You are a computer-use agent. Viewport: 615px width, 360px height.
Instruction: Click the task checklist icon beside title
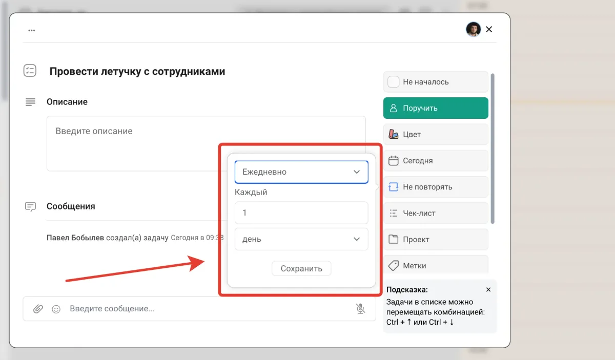30,71
